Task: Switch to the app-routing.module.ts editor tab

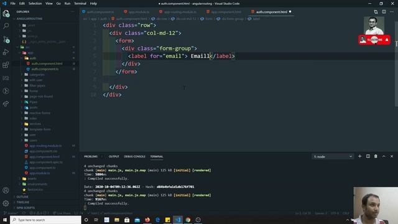Action: [x=178, y=12]
